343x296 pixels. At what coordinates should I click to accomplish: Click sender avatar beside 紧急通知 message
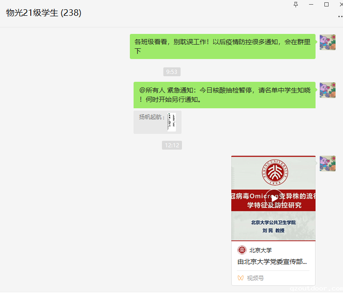(328, 90)
